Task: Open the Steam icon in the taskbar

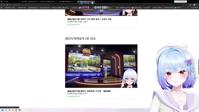Action: (x=20, y=110)
